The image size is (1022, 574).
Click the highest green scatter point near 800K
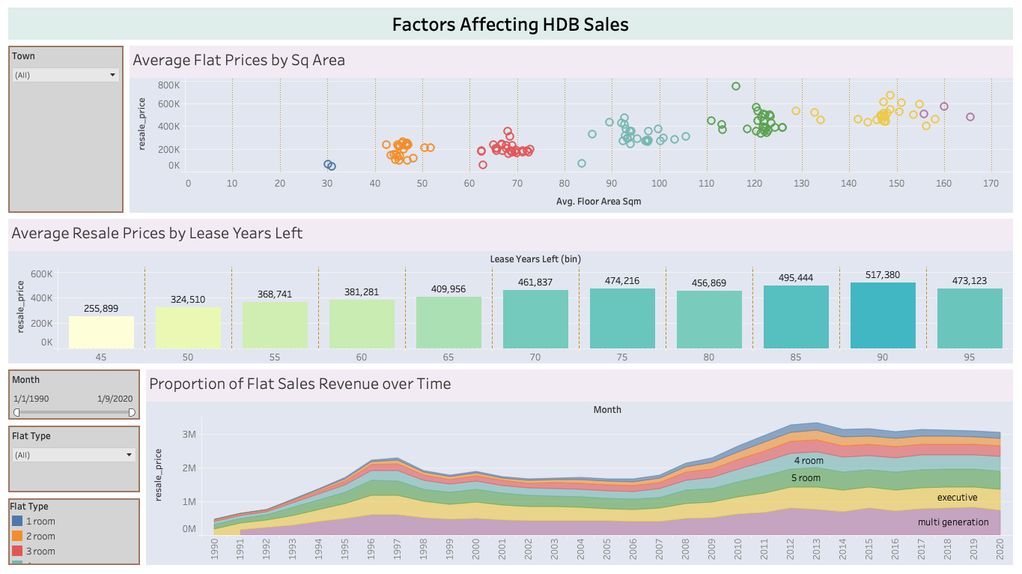pos(736,86)
